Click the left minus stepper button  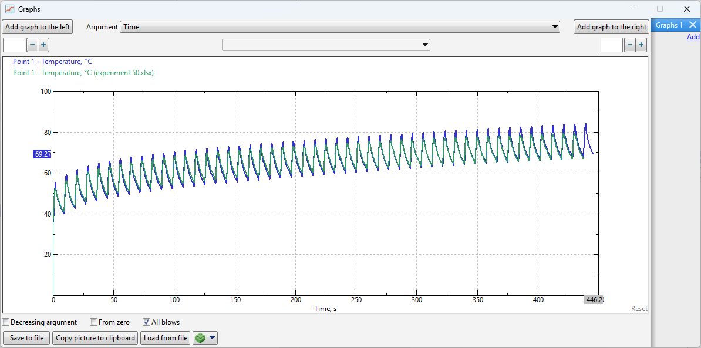click(x=32, y=45)
